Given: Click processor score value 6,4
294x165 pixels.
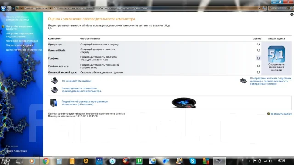Looking at the screenshot, I should point(258,44).
